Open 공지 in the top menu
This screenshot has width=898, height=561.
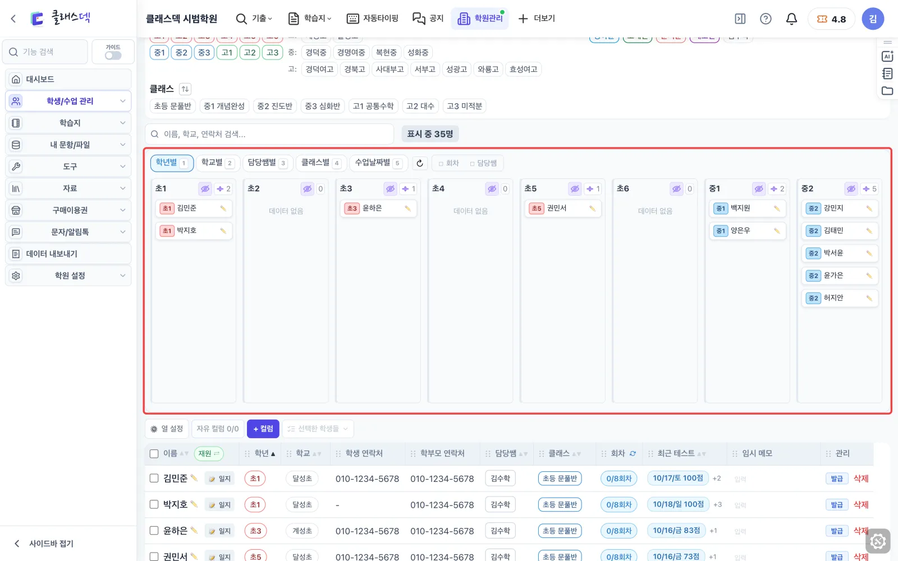point(428,19)
